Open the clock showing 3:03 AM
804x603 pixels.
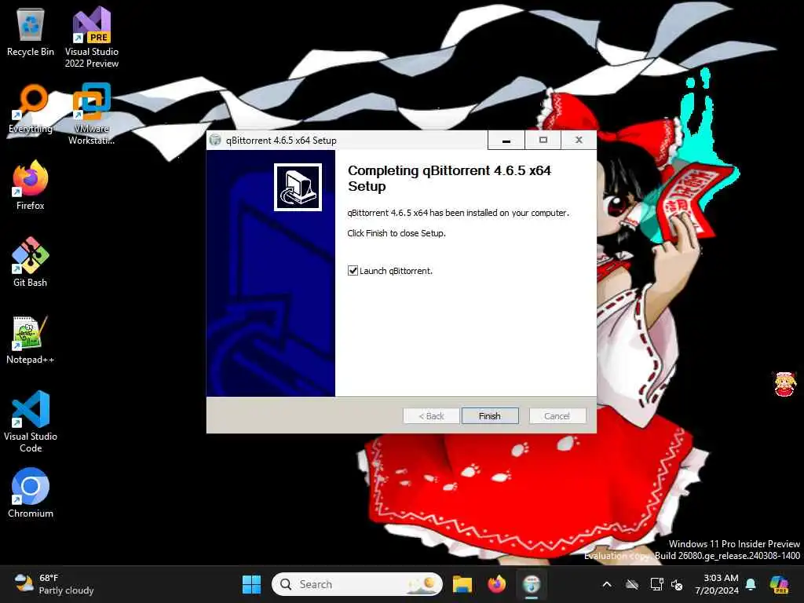[717, 584]
